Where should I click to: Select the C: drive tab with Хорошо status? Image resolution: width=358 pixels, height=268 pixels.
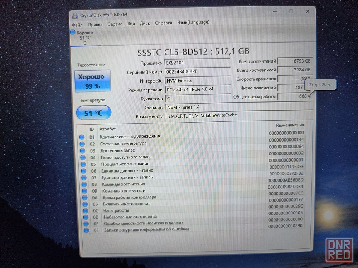tap(85, 38)
